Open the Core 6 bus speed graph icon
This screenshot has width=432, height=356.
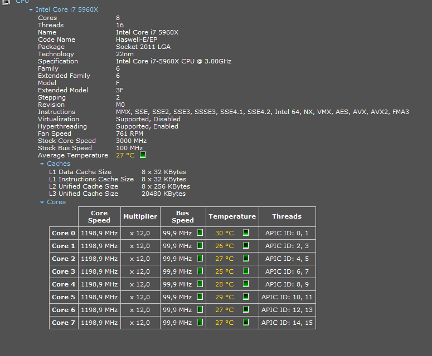200,309
